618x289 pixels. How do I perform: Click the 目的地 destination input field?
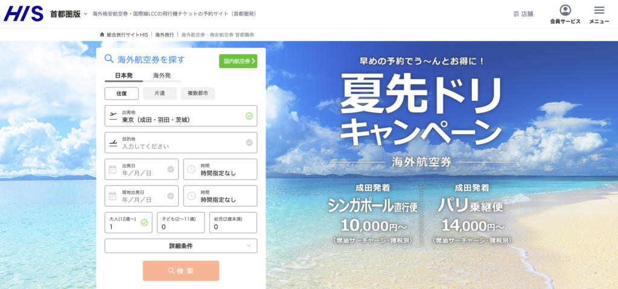[x=181, y=143]
